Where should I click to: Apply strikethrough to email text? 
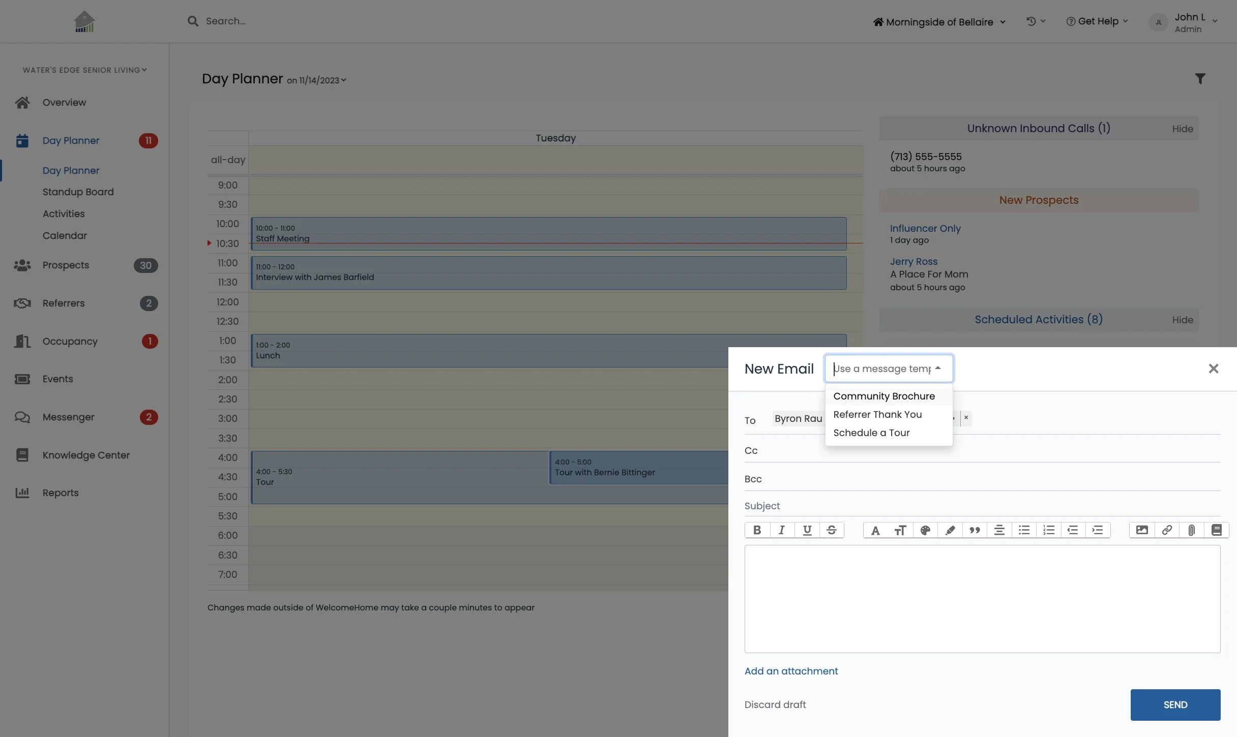[x=832, y=530]
